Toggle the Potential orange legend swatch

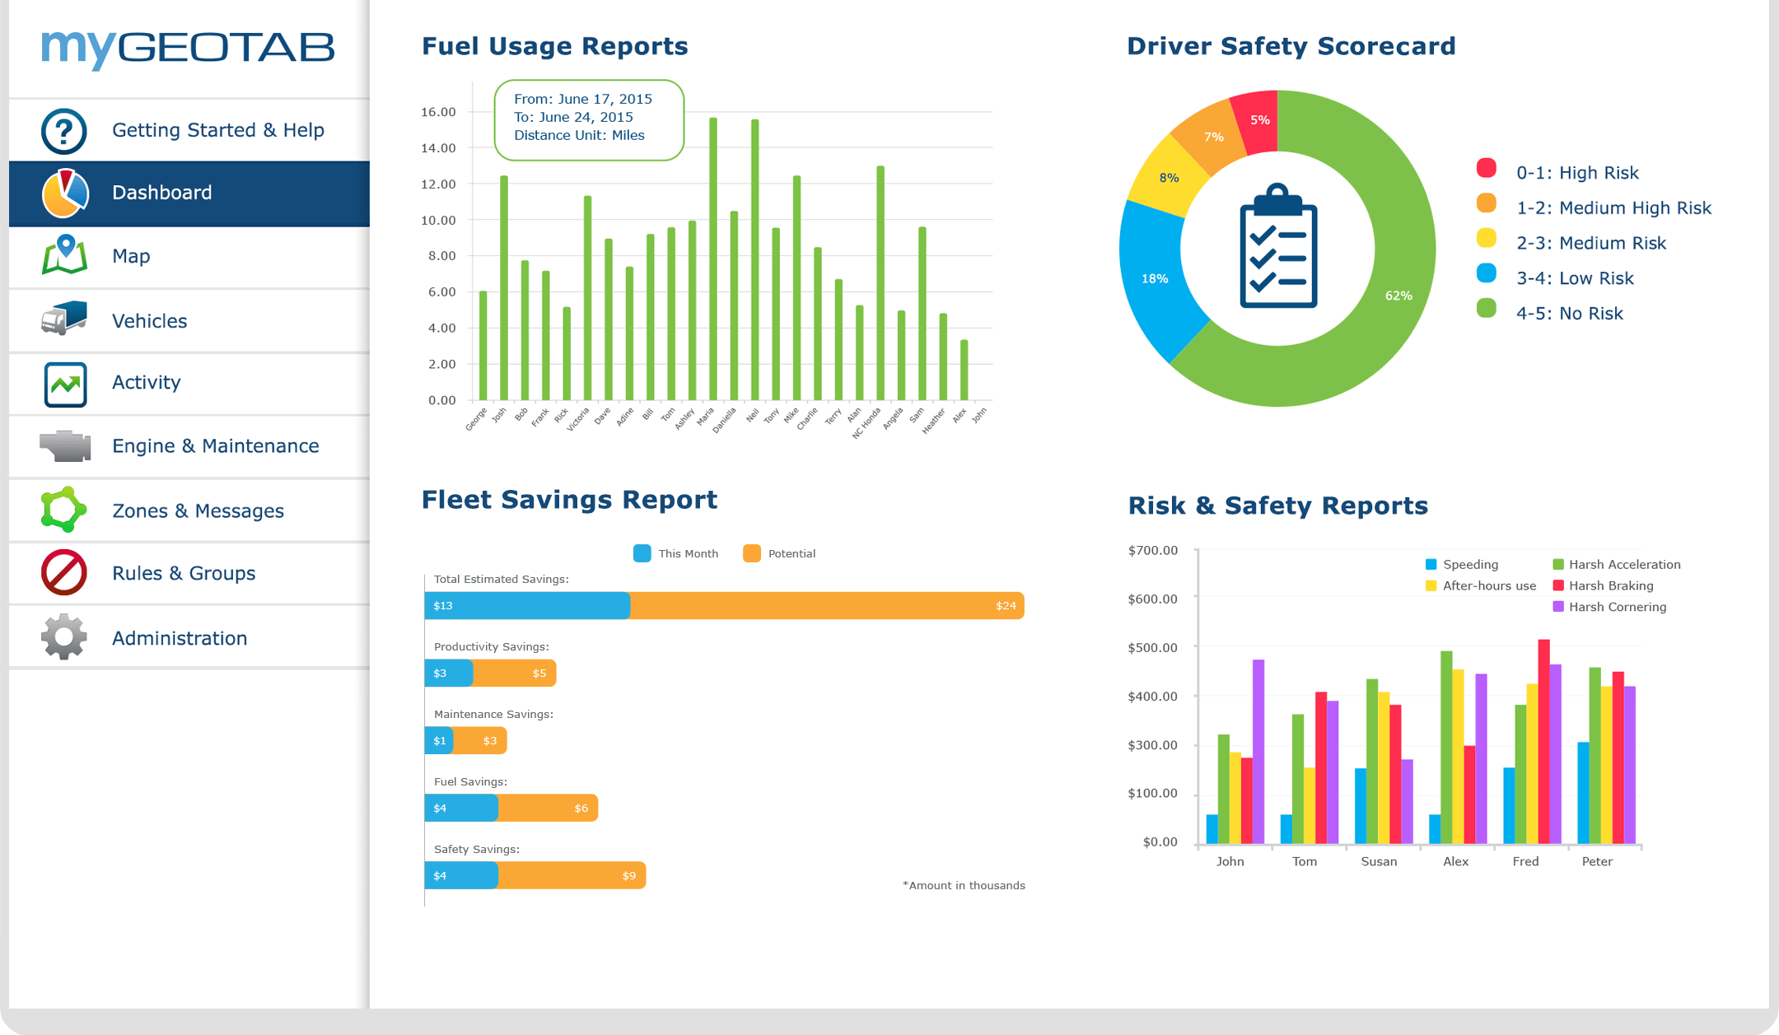(751, 553)
